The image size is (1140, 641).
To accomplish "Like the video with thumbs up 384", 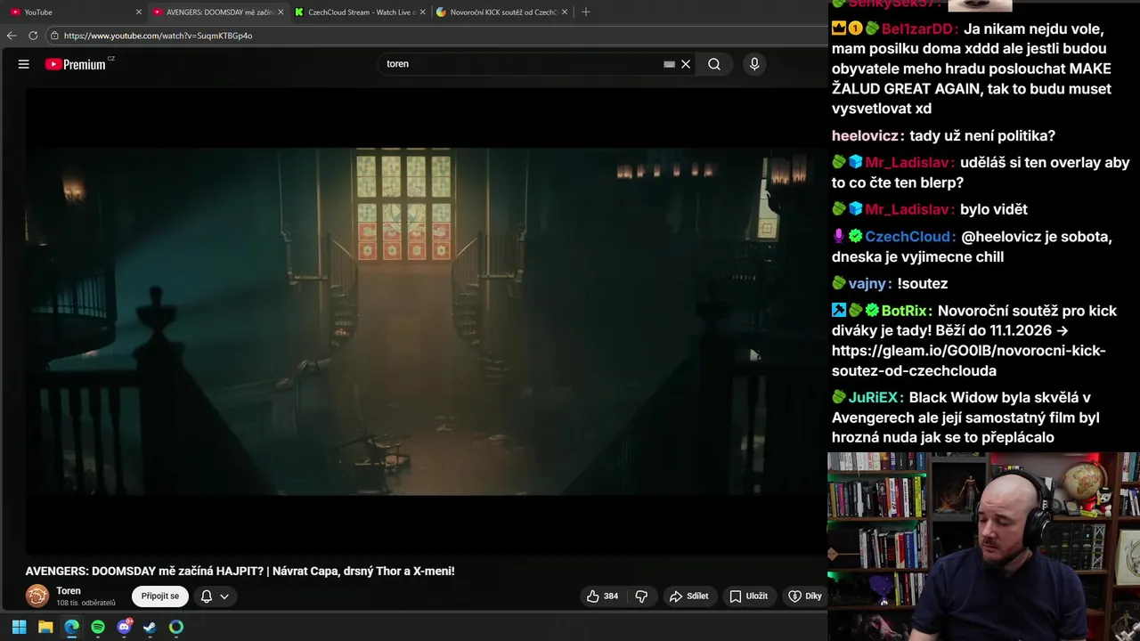I will point(602,596).
